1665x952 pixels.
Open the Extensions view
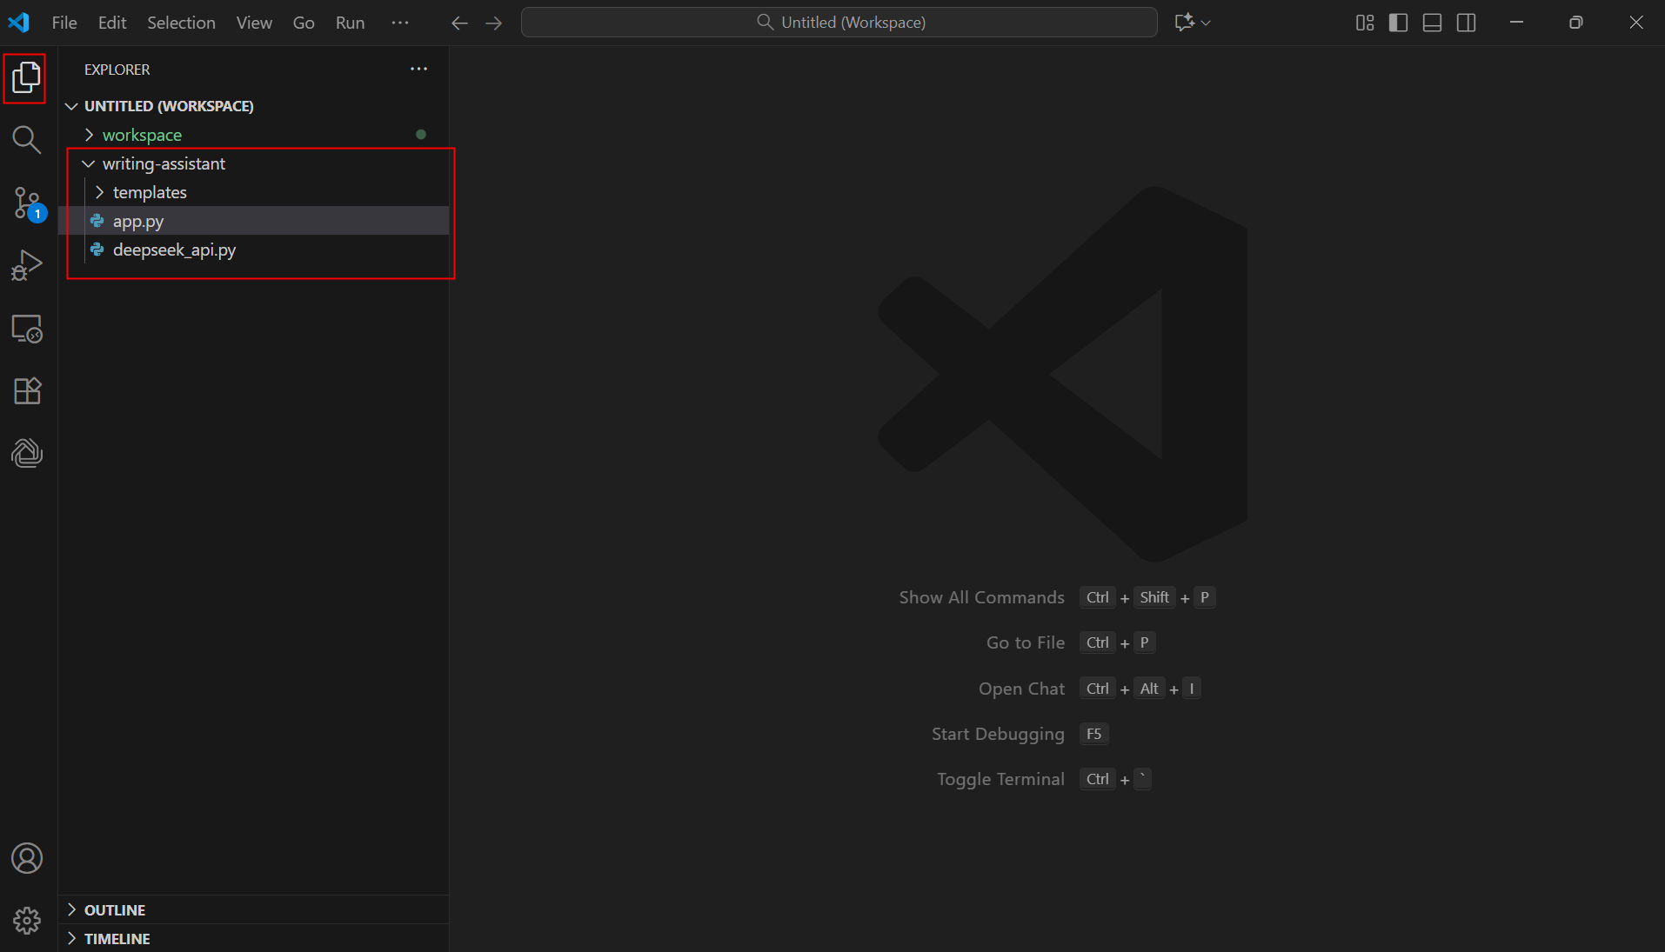[26, 391]
